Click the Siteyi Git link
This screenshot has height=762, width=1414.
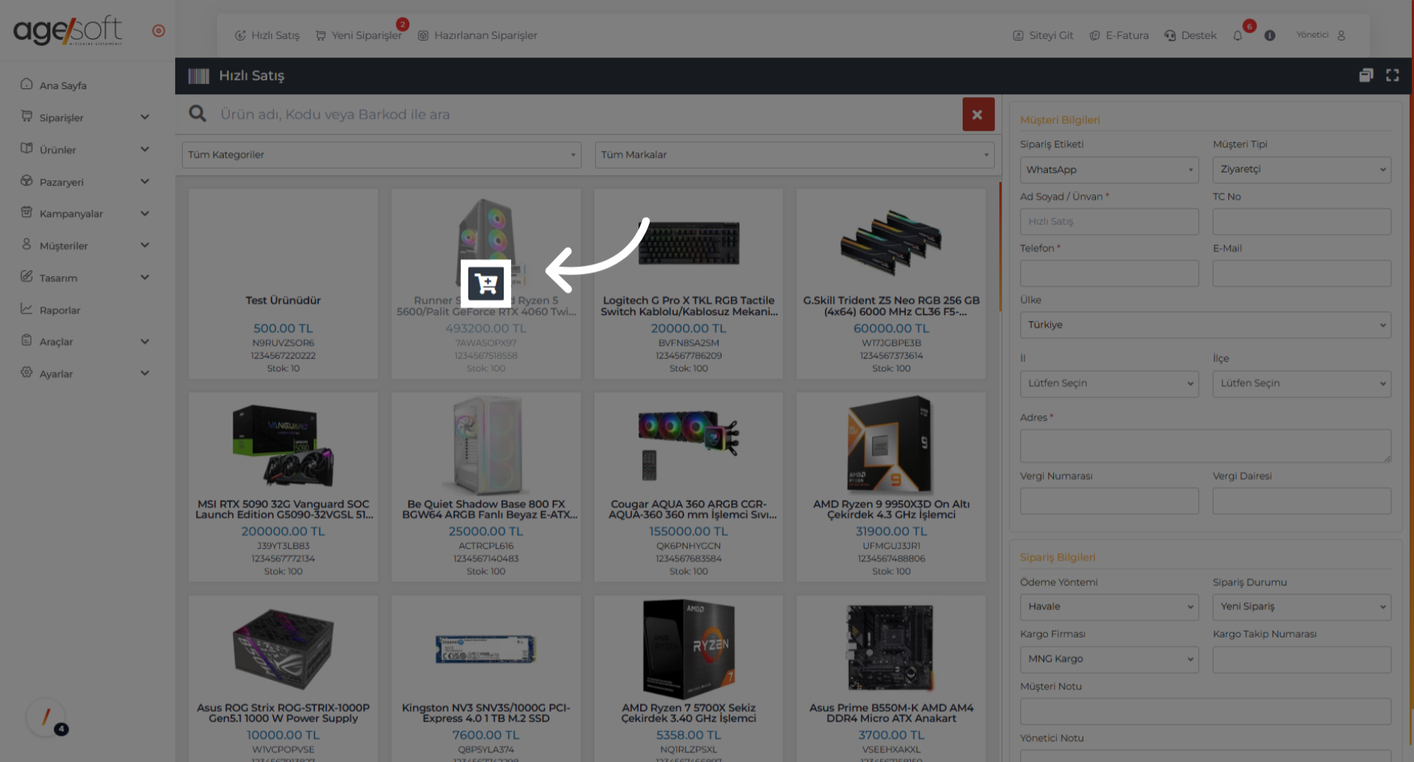tap(1043, 35)
